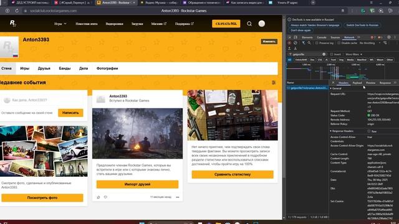Open the three-dot menu on Anton3393 post
The width and height of the screenshot is (399, 224).
click(177, 197)
